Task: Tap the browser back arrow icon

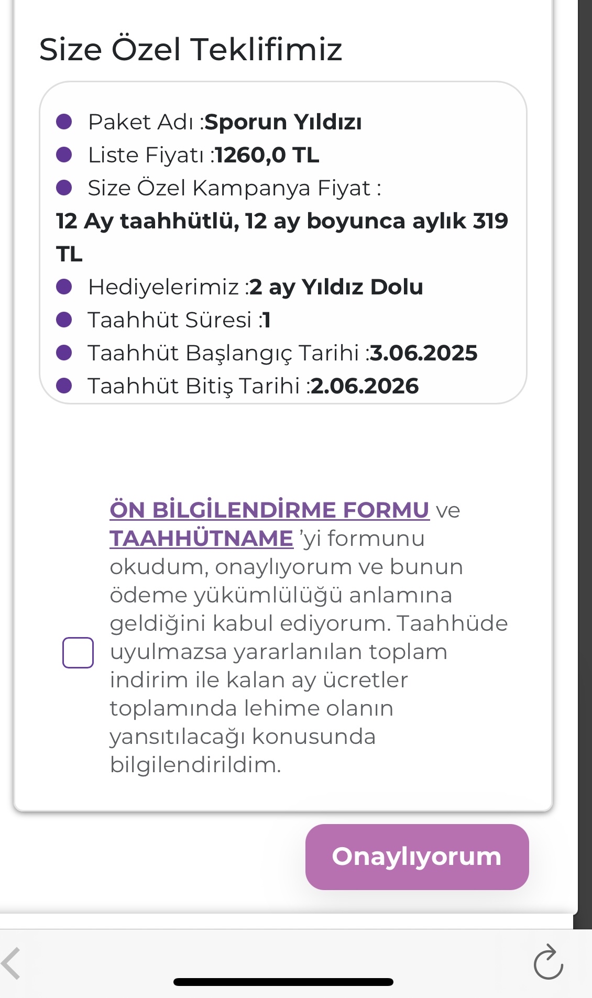Action: click(12, 963)
